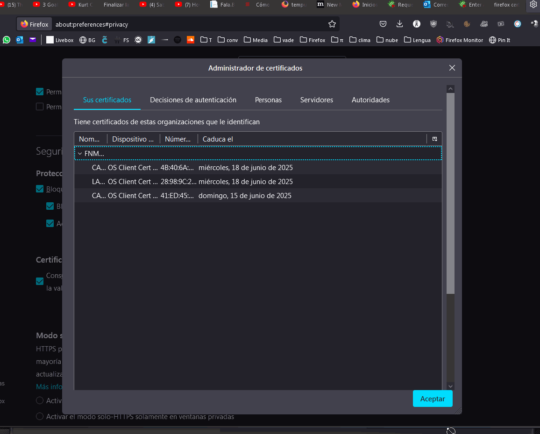The height and width of the screenshot is (434, 540).
Task: Open Firefox Monitor bookmark
Action: click(x=460, y=40)
